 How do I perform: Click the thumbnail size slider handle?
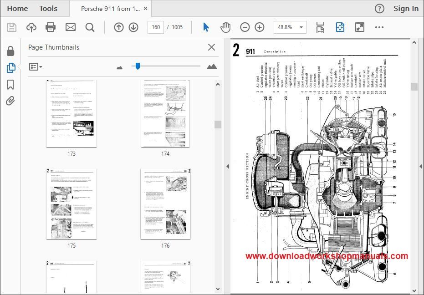click(138, 66)
